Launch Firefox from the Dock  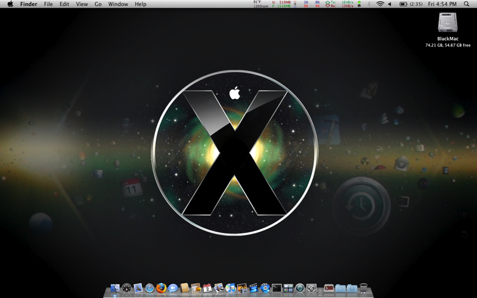click(x=161, y=288)
